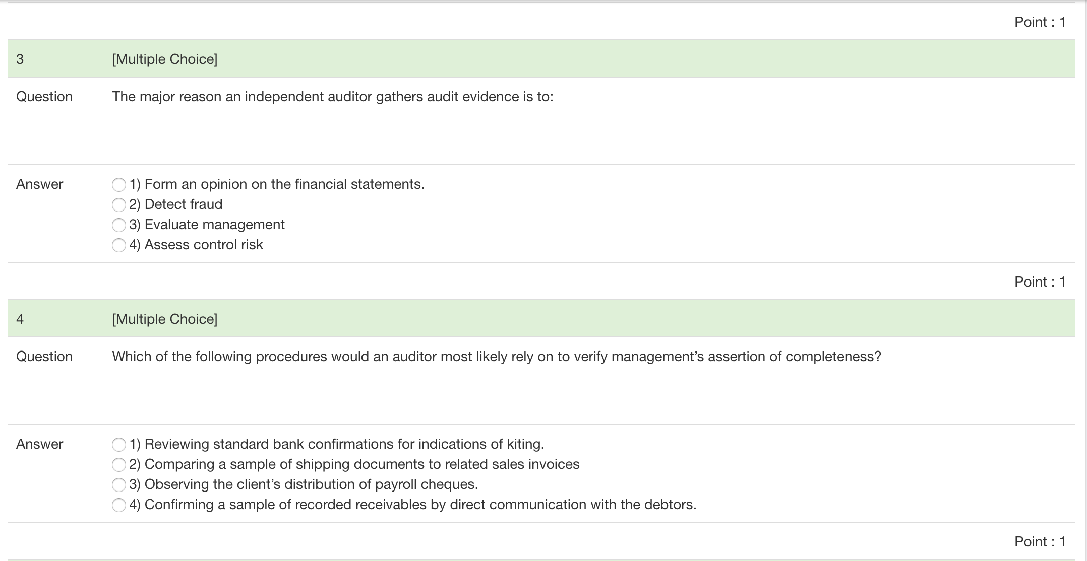Click the "Answer" label for question 4
This screenshot has width=1087, height=561.
point(40,445)
